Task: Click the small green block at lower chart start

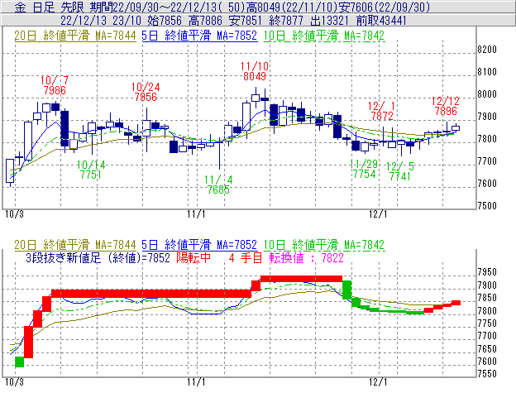Action: coord(19,362)
